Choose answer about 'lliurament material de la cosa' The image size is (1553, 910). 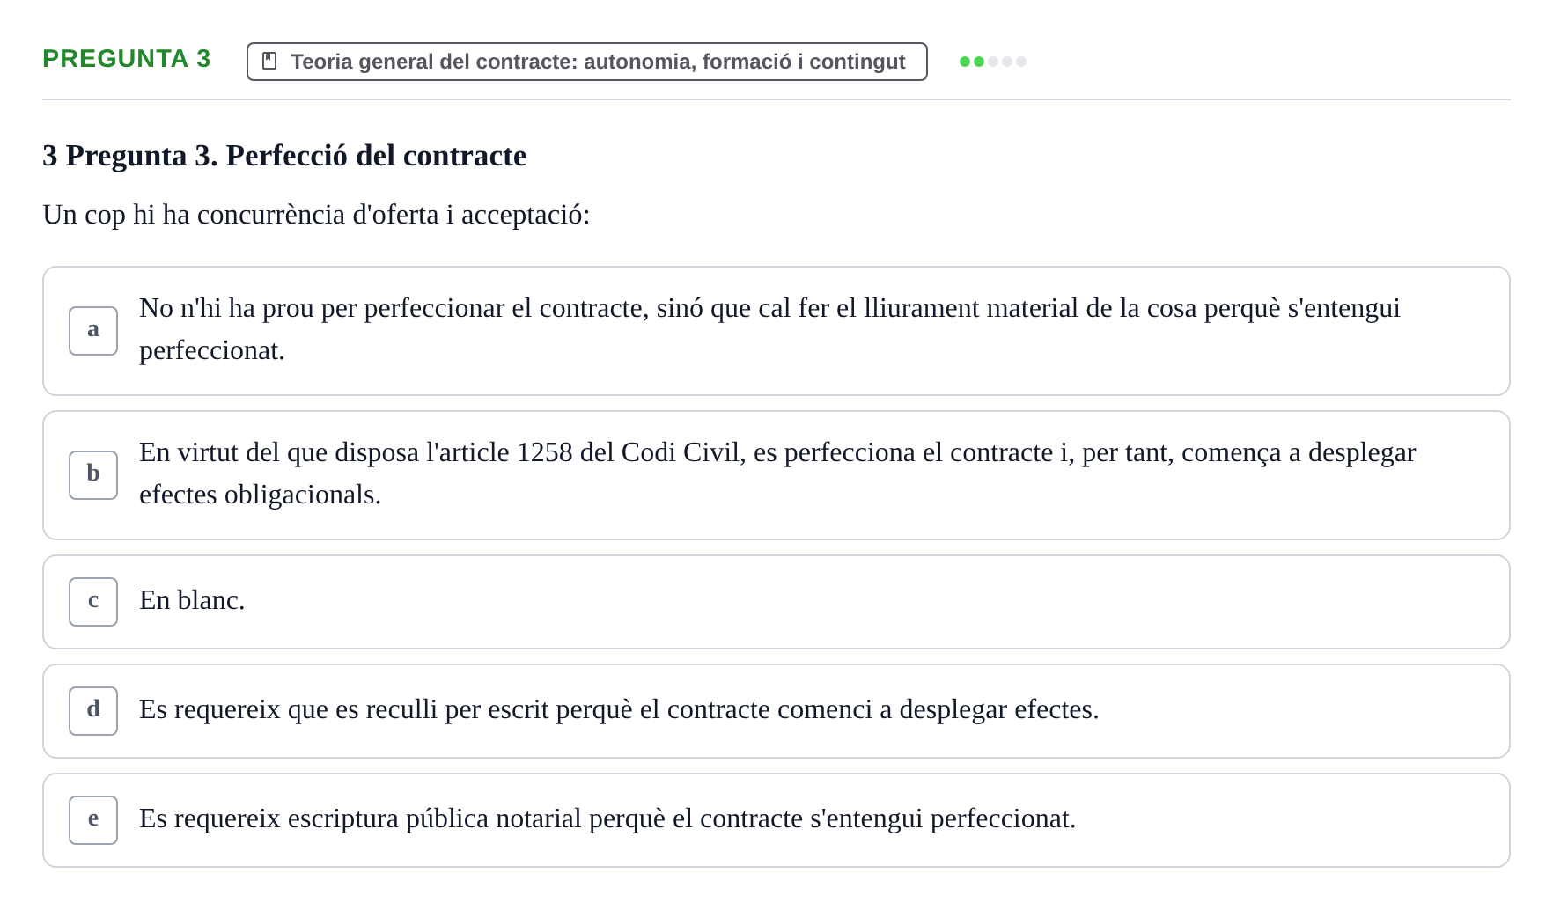(776, 331)
